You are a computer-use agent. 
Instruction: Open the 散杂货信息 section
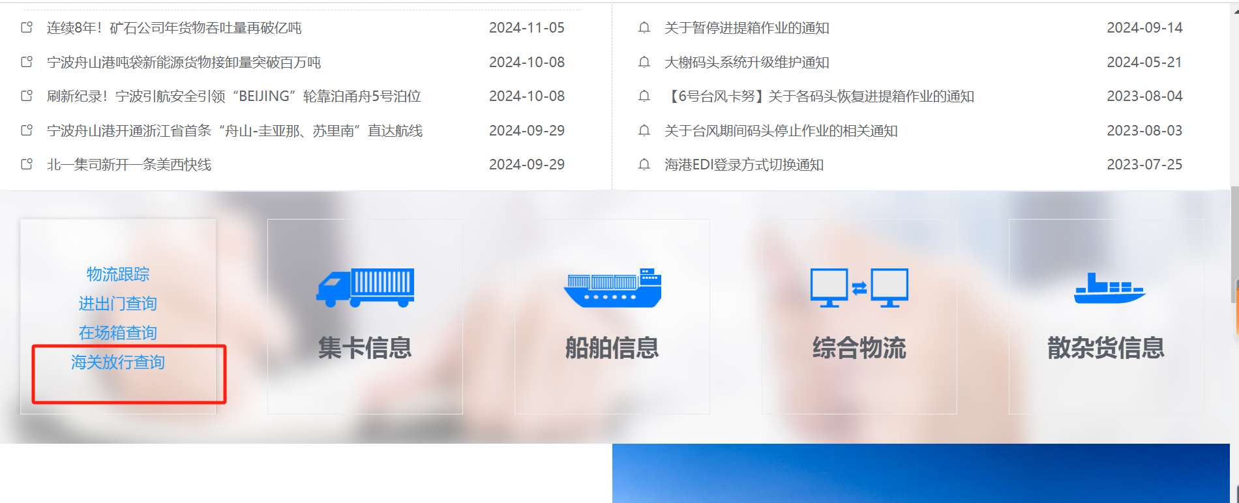click(x=1106, y=348)
